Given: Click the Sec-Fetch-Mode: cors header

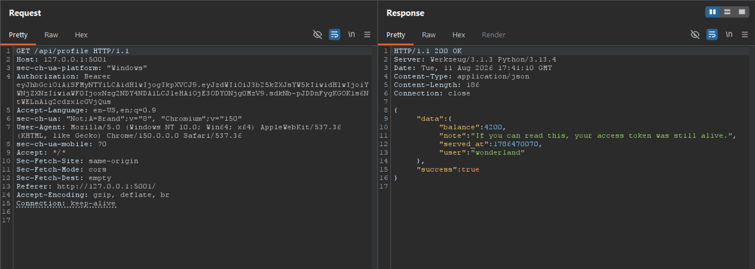Looking at the screenshot, I should (61, 170).
